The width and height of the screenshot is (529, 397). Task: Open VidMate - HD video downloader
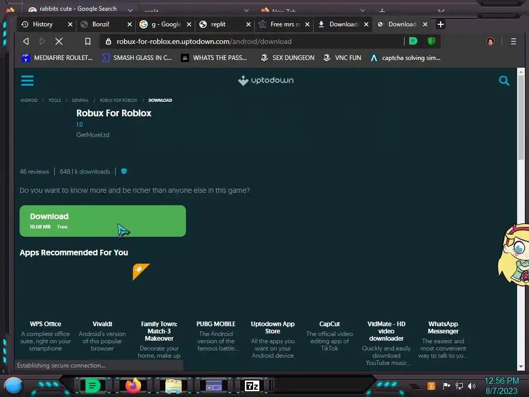[x=386, y=331]
